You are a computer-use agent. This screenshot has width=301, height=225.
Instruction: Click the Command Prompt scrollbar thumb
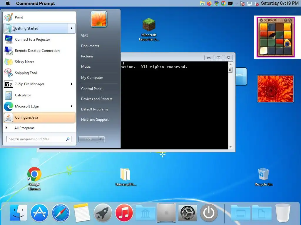[230, 70]
